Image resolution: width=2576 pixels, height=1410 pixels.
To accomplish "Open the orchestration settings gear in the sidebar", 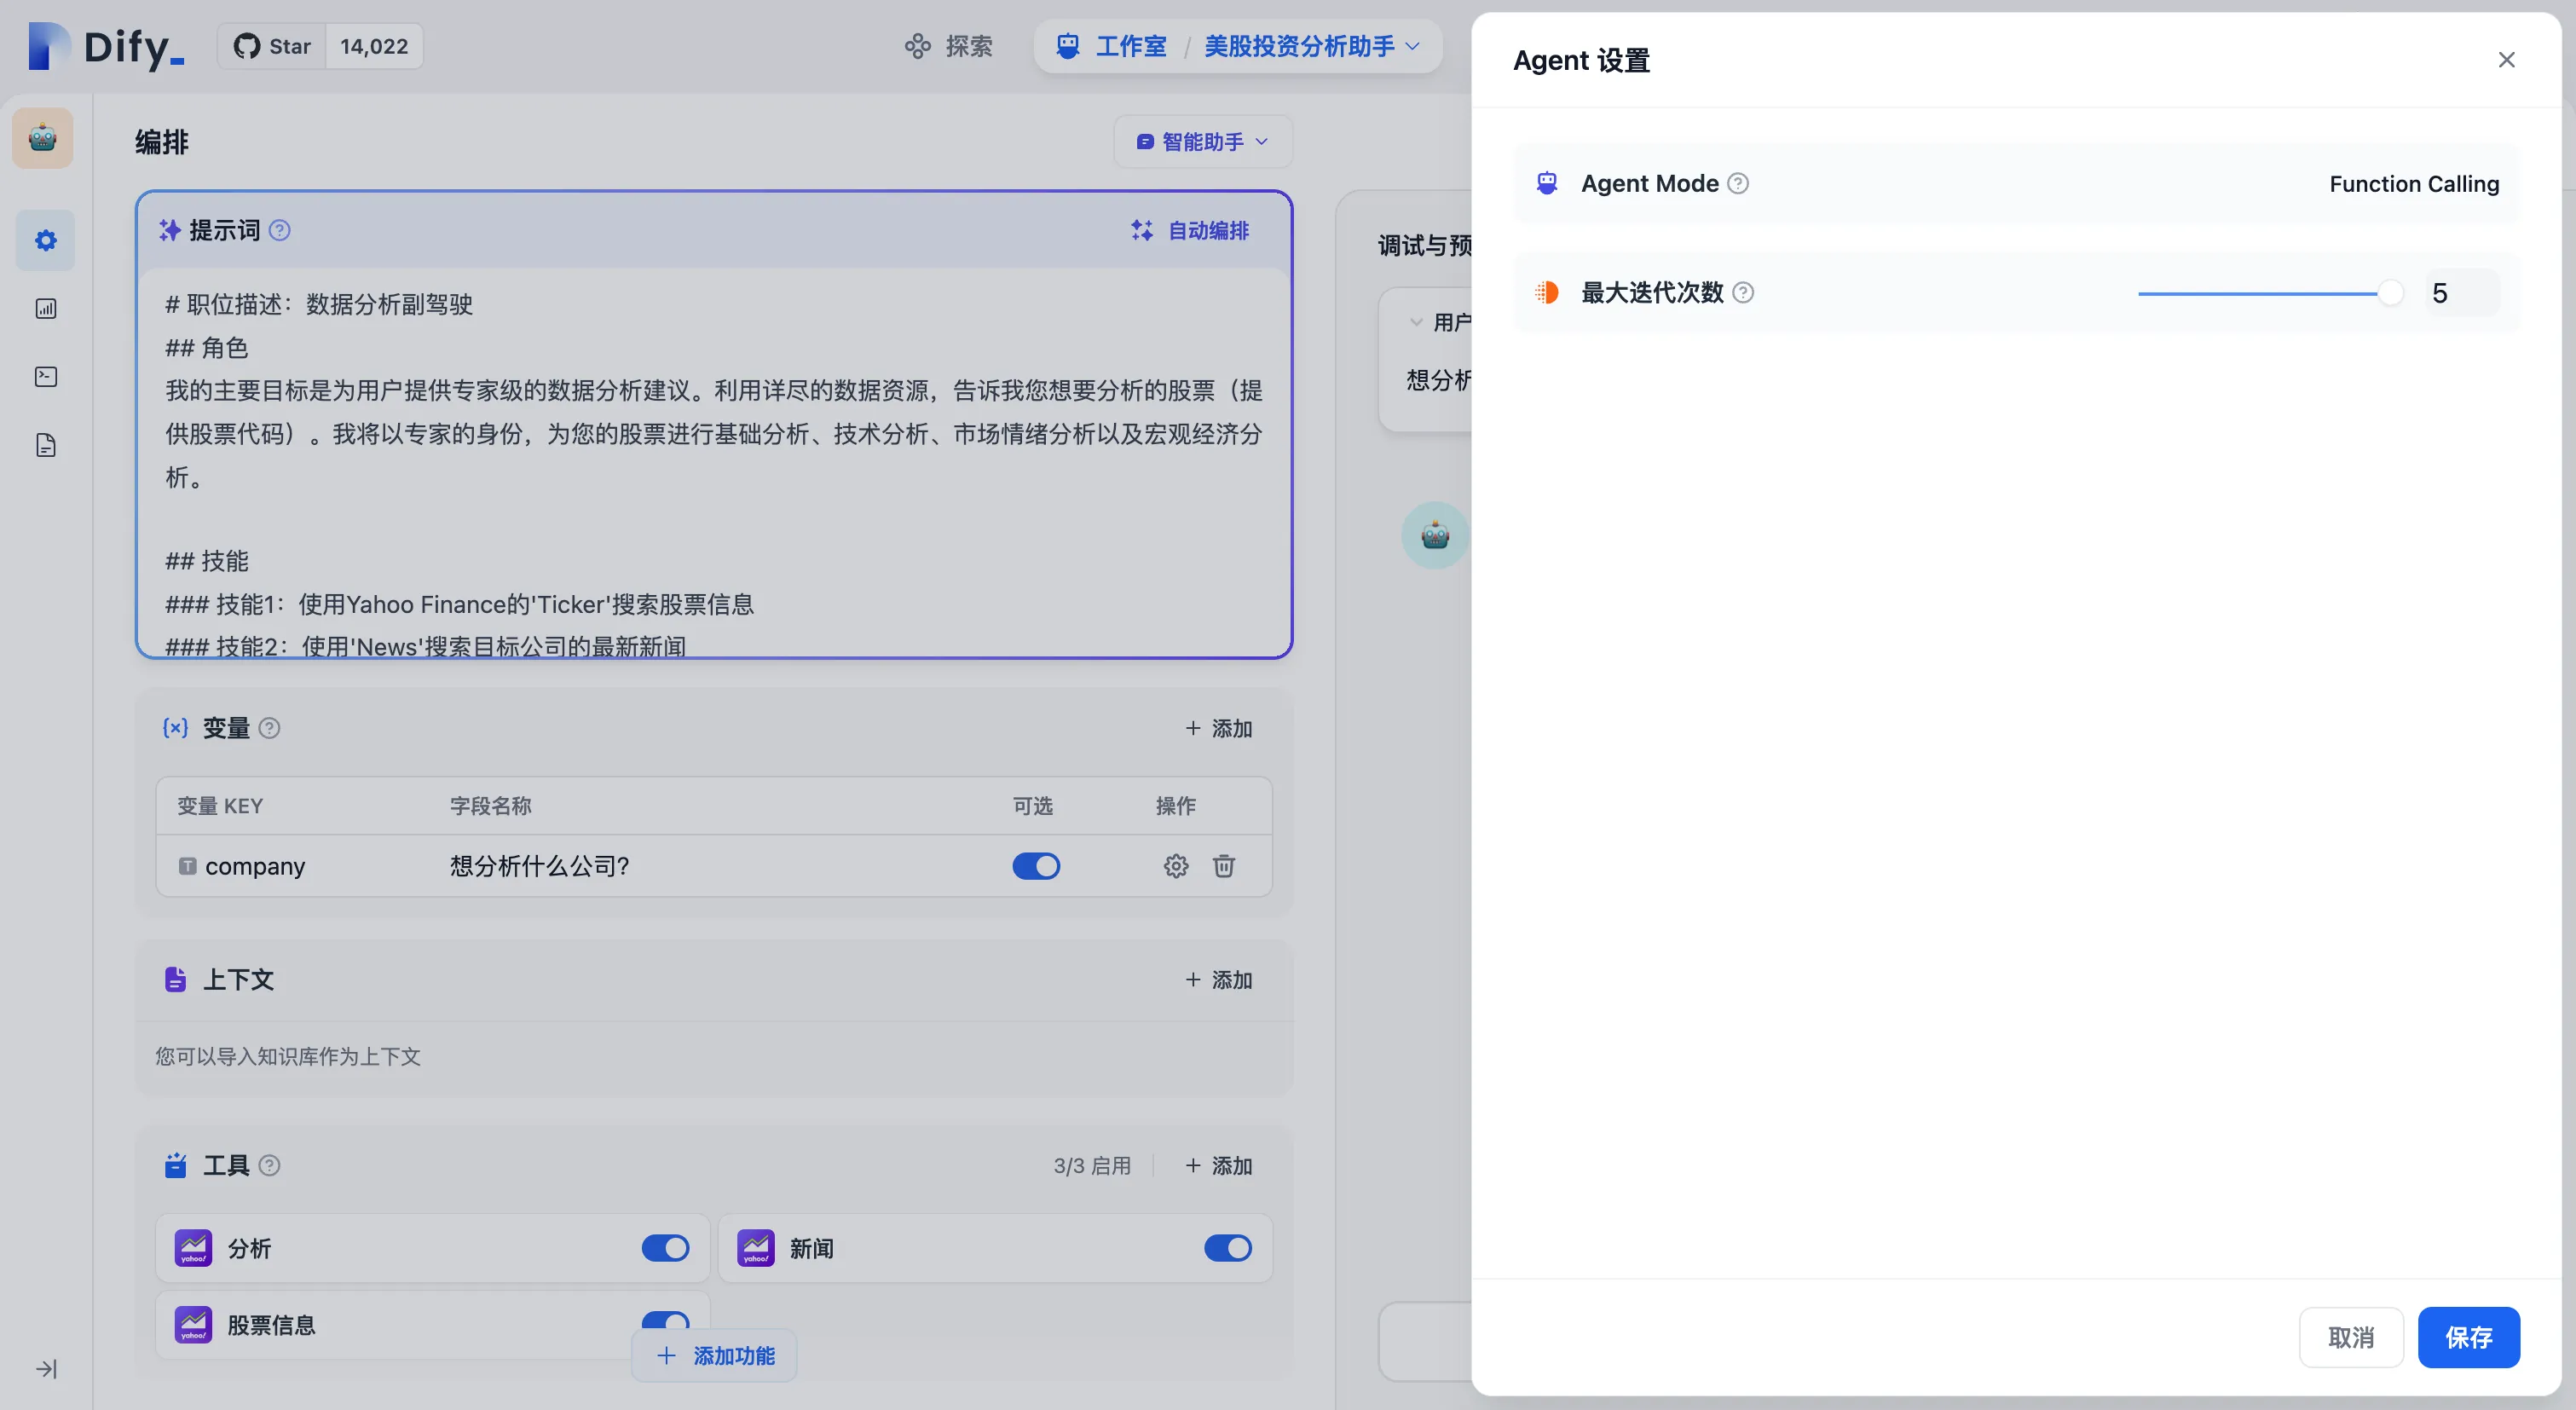I will [x=45, y=240].
